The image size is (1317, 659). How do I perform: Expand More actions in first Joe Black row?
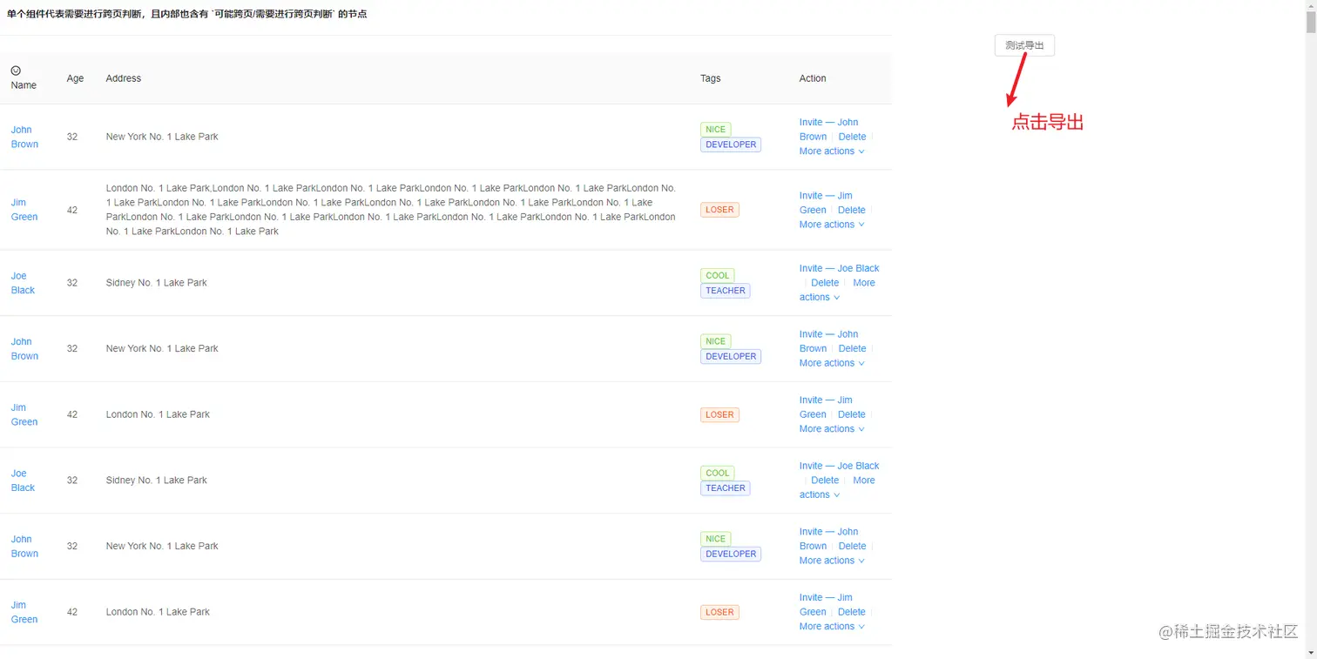820,298
